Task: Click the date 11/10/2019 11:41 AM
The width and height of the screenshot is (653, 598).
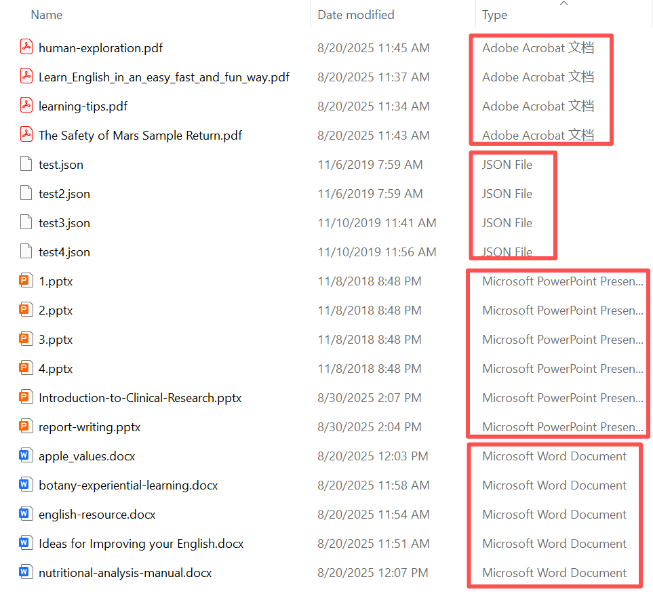Action: click(377, 223)
